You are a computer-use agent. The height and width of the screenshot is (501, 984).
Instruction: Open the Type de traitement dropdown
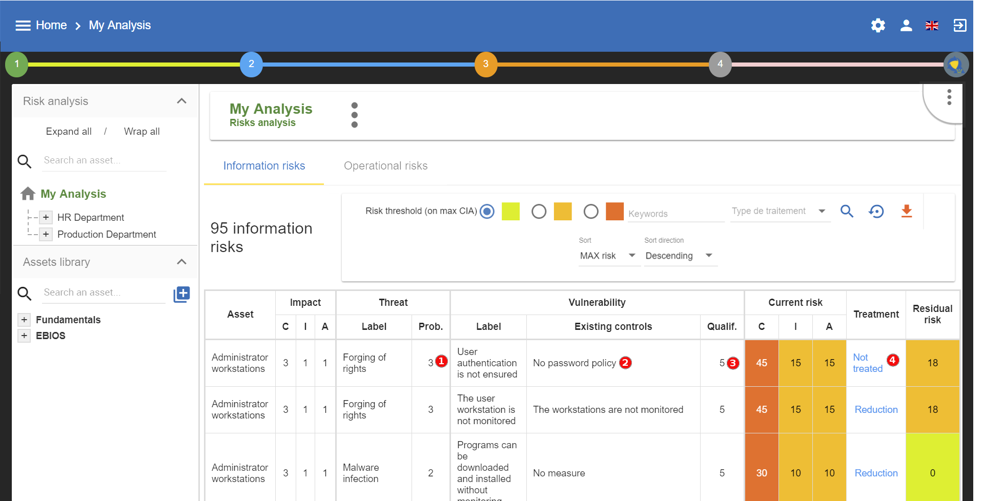point(780,211)
